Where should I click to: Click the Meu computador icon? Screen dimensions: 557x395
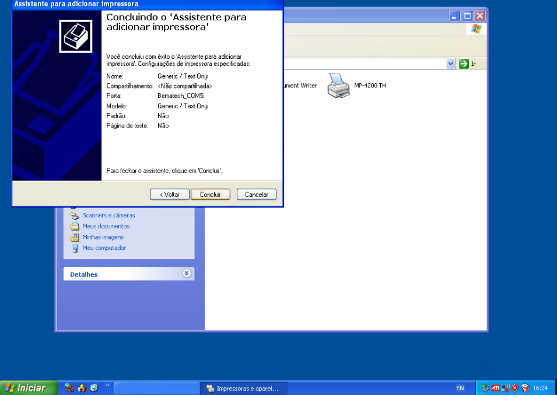[x=75, y=248]
